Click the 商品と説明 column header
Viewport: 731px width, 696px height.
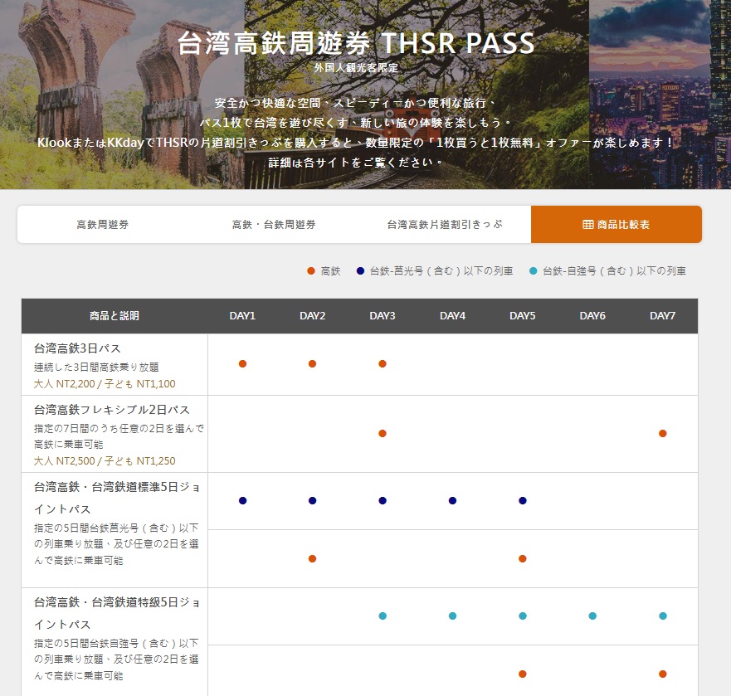[x=115, y=316]
